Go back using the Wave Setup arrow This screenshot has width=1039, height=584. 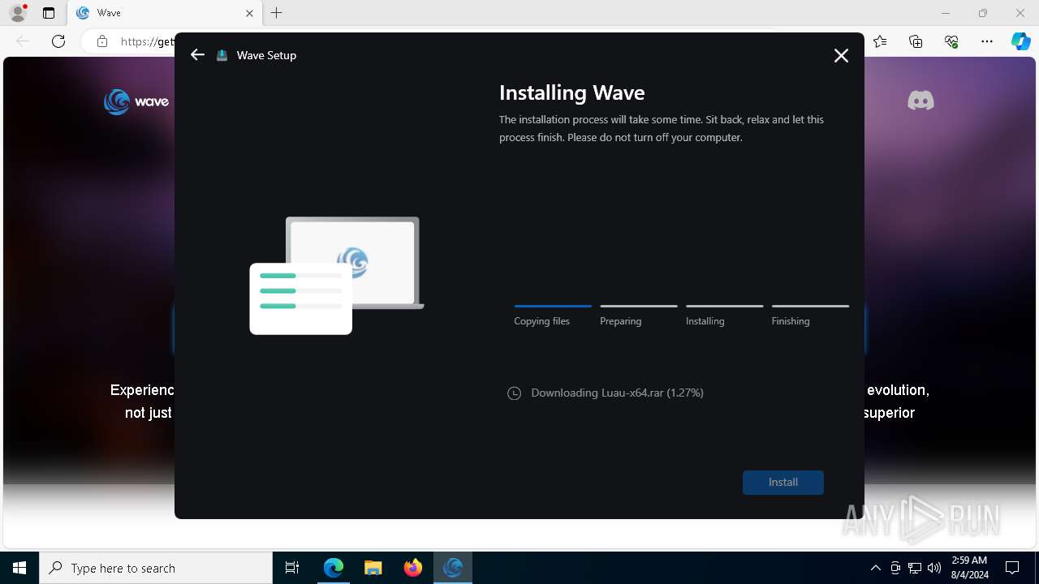pos(197,55)
